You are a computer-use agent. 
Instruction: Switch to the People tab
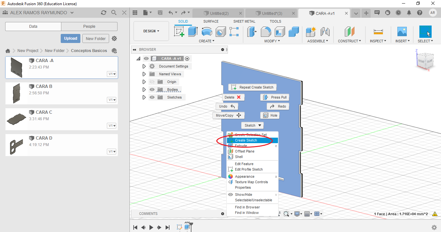[89, 26]
